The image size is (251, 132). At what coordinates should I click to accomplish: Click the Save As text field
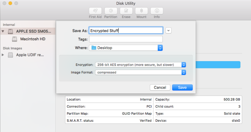pyautogui.click(x=126, y=30)
